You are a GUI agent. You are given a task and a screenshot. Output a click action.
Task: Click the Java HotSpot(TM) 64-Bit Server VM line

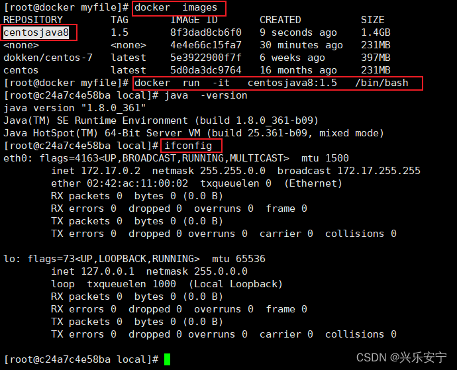point(193,133)
